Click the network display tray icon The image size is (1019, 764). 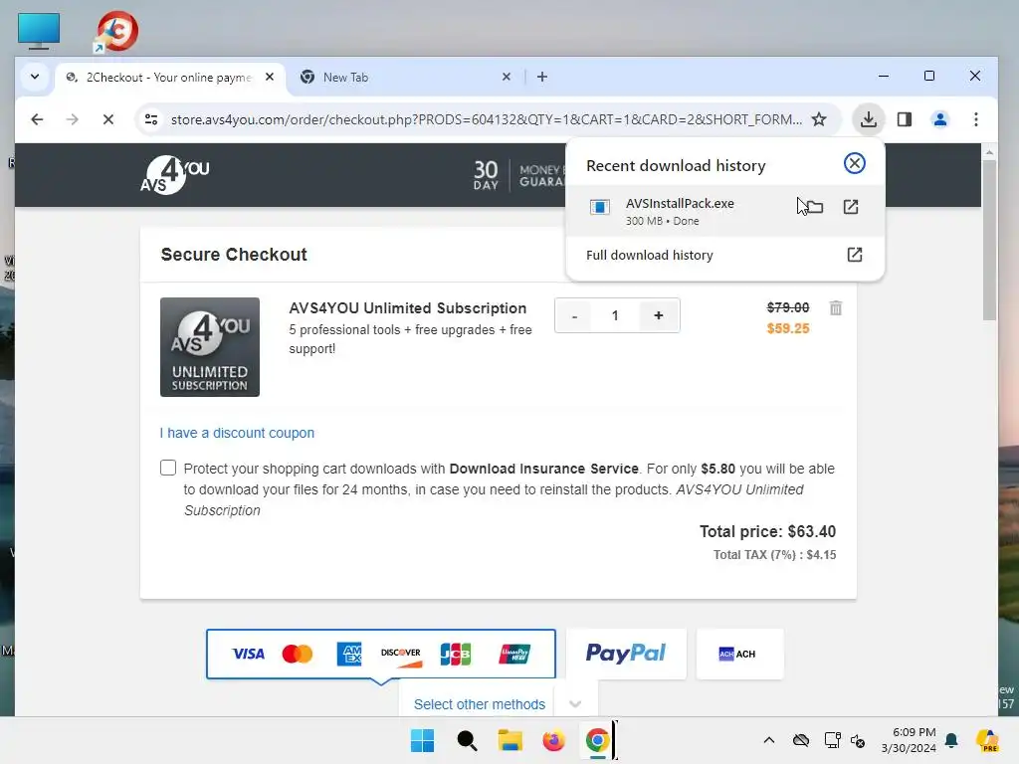tap(832, 740)
